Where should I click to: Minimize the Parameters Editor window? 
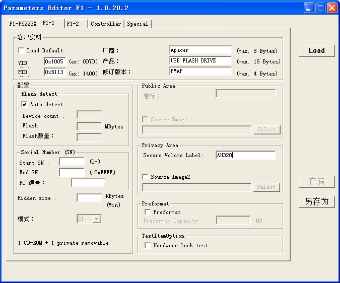308,8
